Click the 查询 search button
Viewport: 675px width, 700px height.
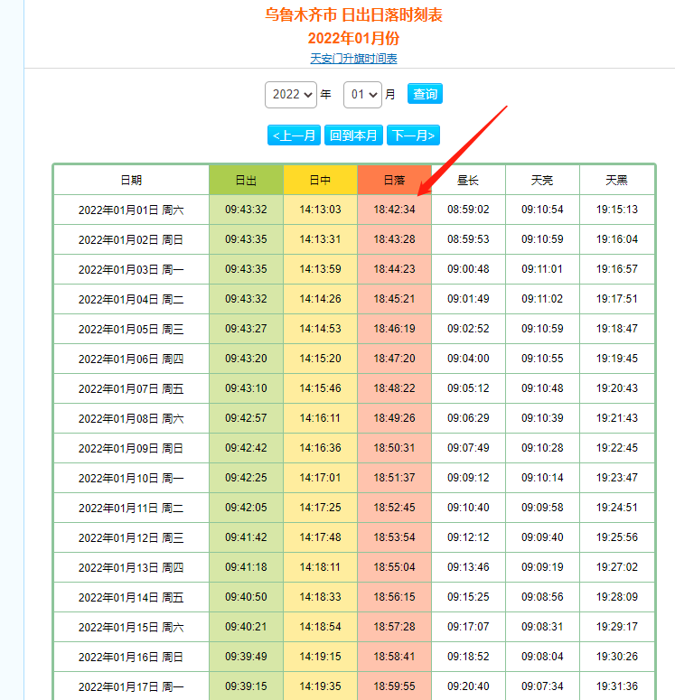[x=425, y=94]
